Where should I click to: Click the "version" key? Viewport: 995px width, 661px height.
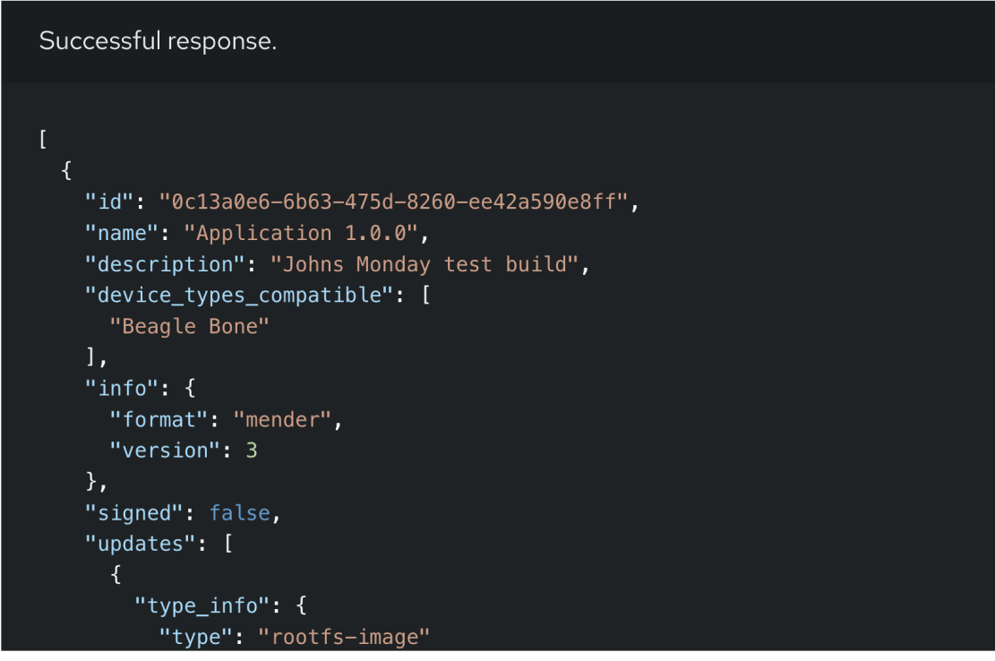pyautogui.click(x=165, y=451)
